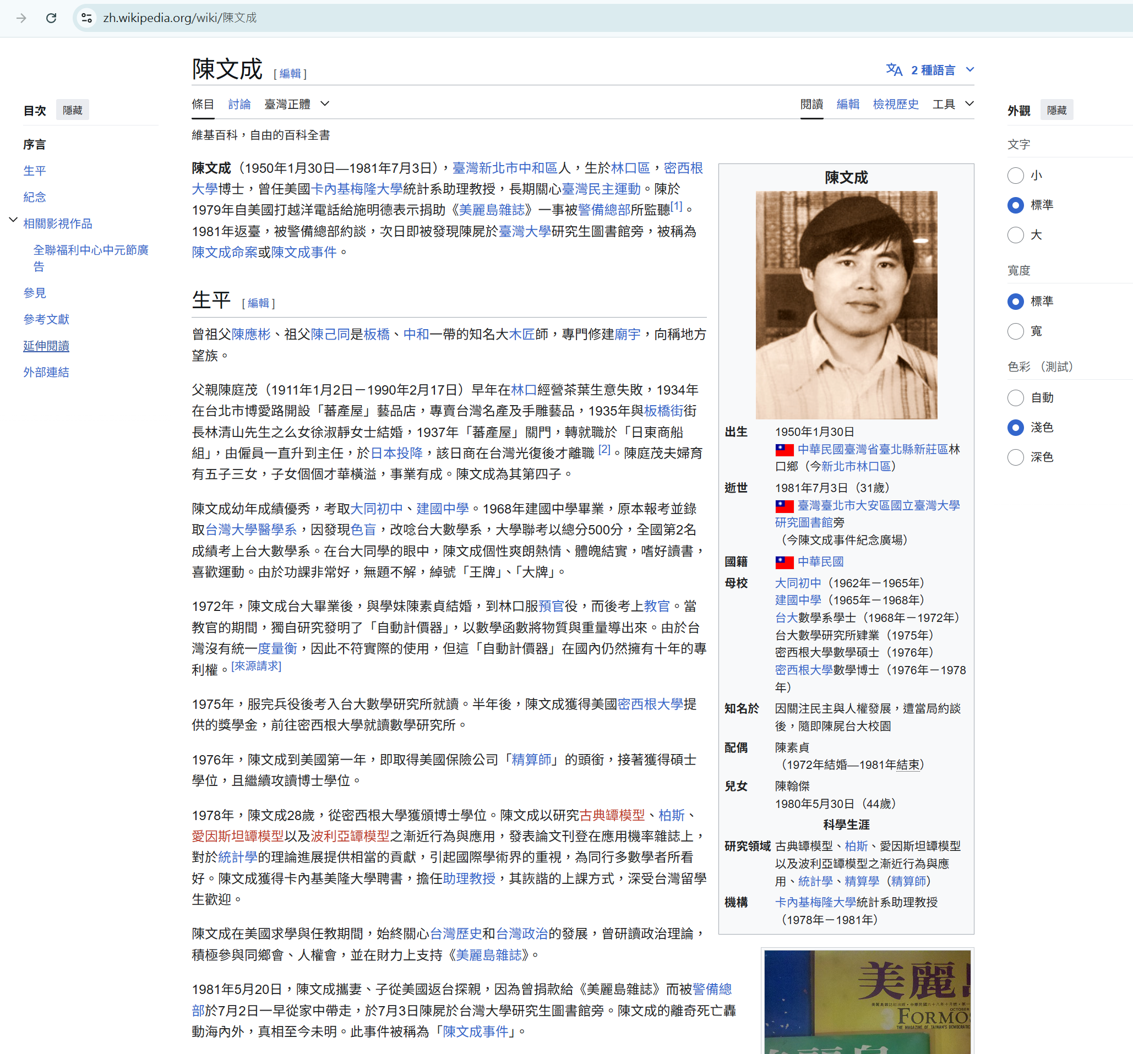Jump to 延伸閱讀 in contents

tap(46, 346)
